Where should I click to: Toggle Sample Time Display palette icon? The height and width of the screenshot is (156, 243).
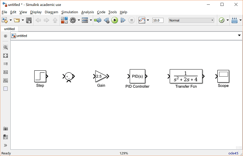coord(6,64)
